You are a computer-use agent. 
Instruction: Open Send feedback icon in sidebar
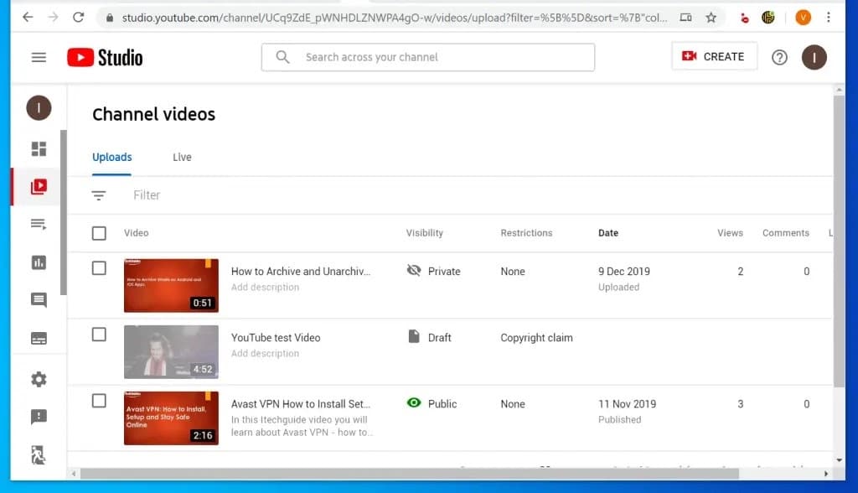[39, 417]
